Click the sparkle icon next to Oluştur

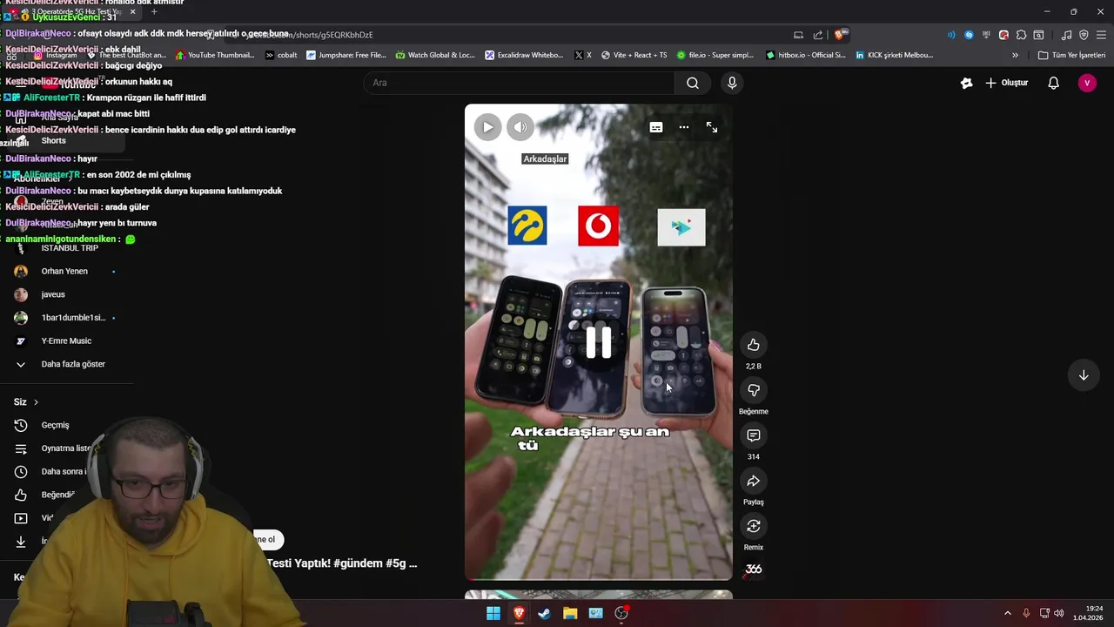[966, 83]
